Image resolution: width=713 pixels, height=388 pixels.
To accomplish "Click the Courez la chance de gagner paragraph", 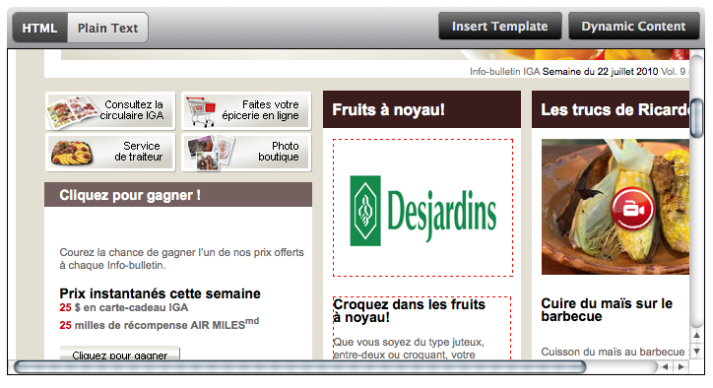I will click(181, 258).
